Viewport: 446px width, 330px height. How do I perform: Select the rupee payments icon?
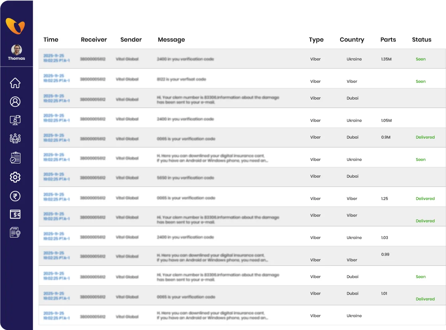(x=15, y=196)
